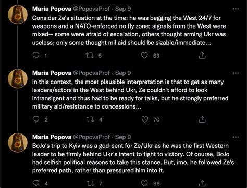
Task: Share the tweet about NATO-enforced no fly zone
Action: (x=202, y=56)
